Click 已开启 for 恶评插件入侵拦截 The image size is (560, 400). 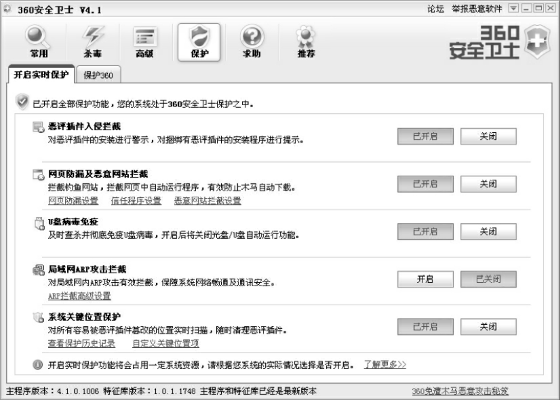(x=425, y=136)
